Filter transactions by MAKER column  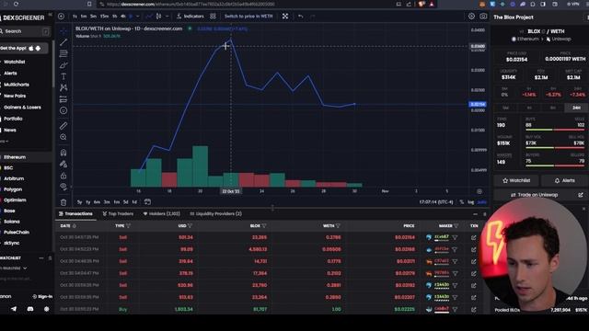[x=456, y=226]
